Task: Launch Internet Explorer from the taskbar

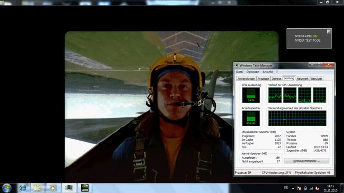Action: pos(23,188)
